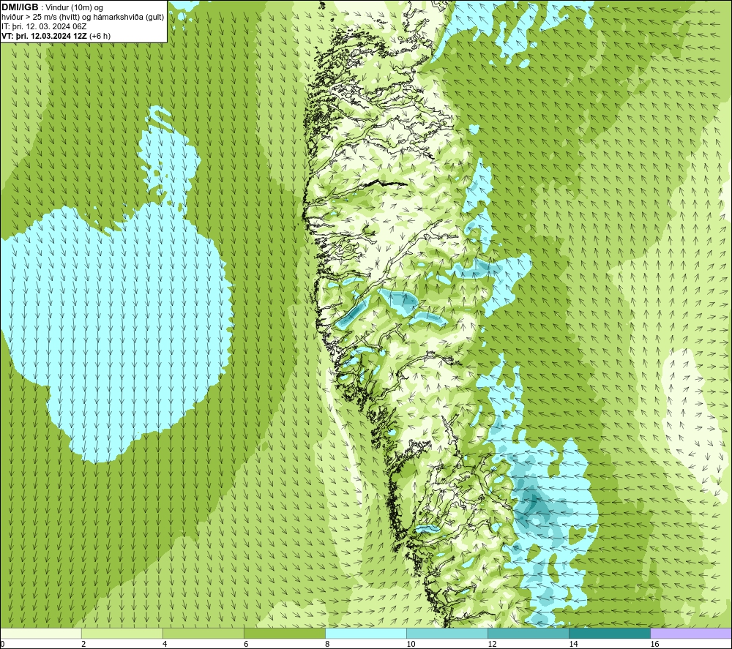Click the DMI/IGB title text

click(x=20, y=7)
